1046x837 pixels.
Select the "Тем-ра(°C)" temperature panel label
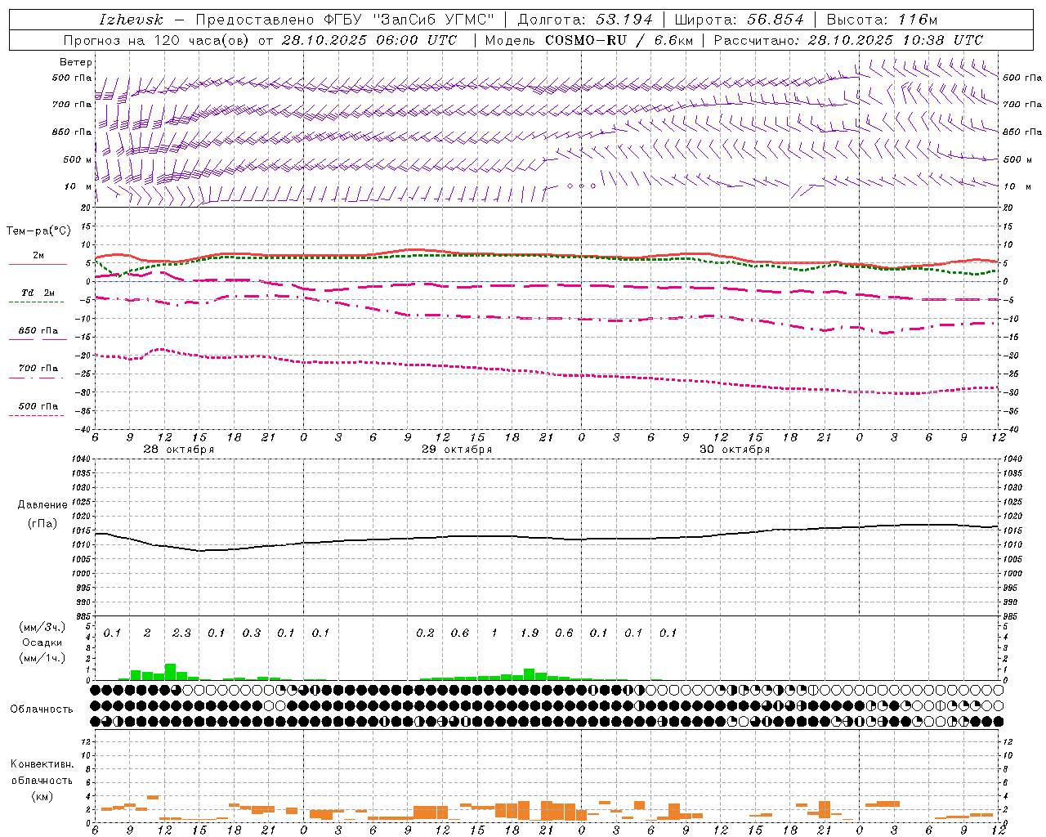tap(38, 231)
